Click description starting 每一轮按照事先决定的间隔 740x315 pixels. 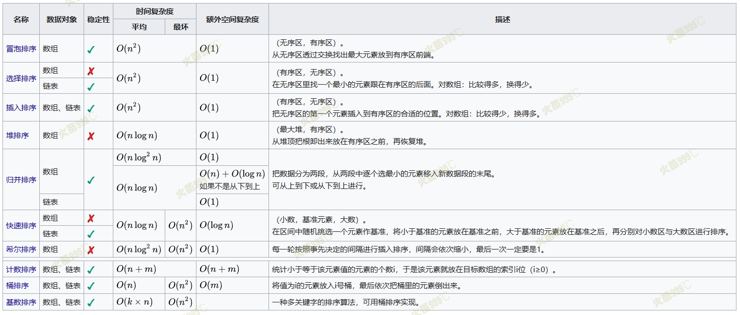409,249
